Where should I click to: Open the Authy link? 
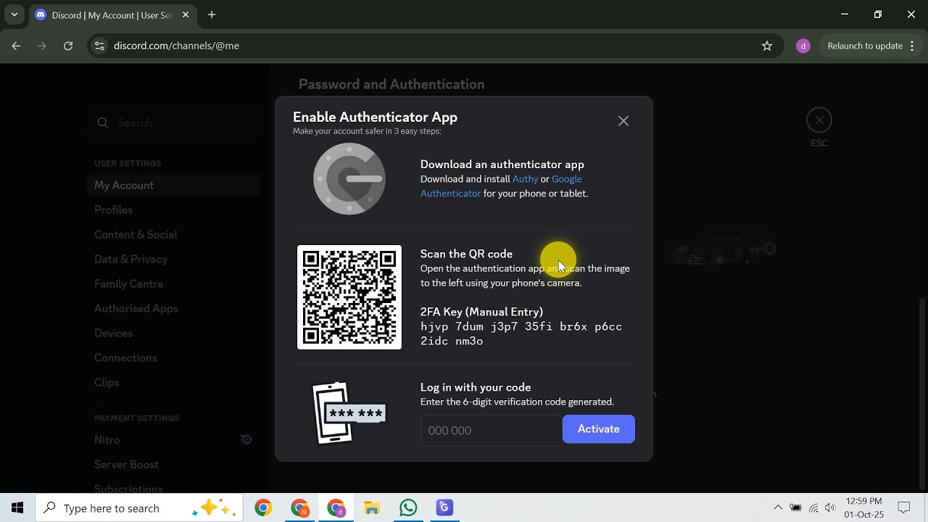526,179
